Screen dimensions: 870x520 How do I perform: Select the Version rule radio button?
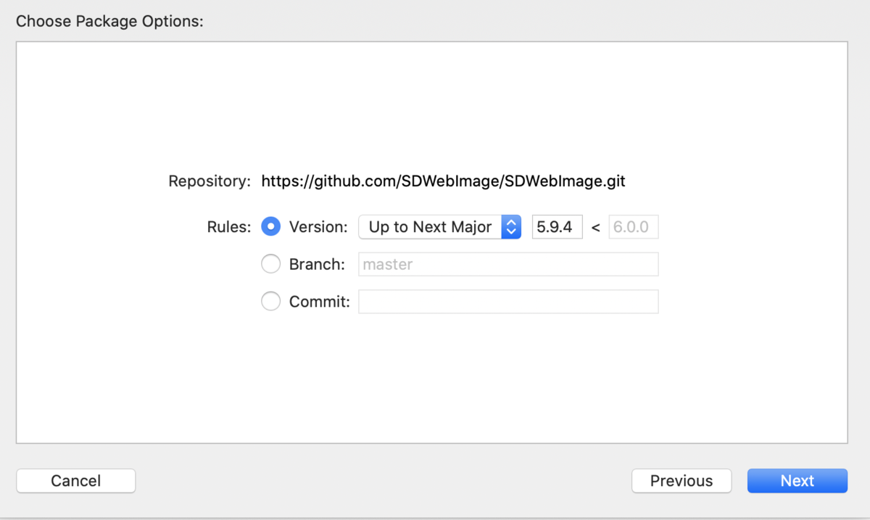[x=270, y=227]
